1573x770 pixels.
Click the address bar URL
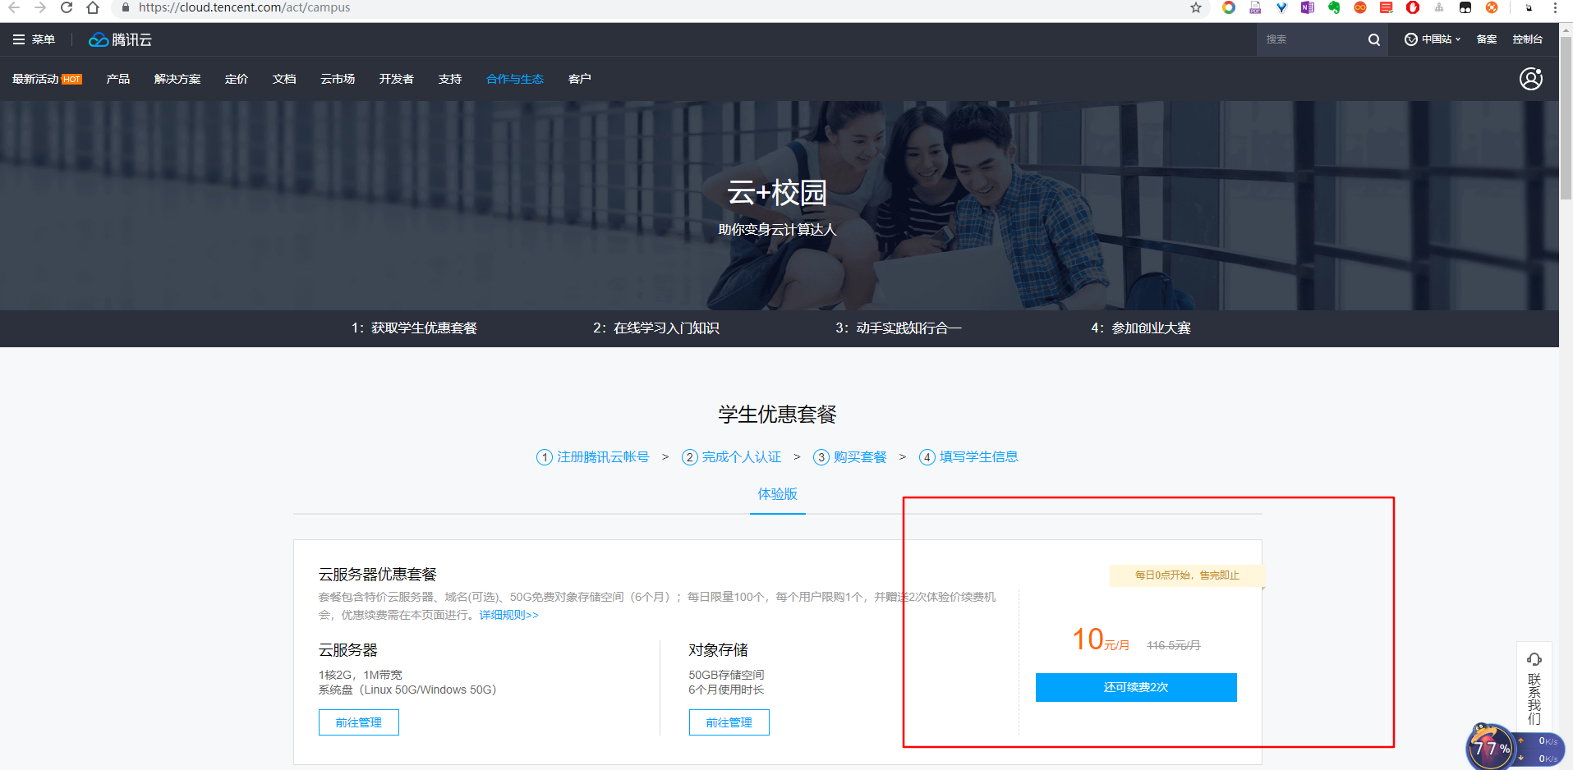244,7
